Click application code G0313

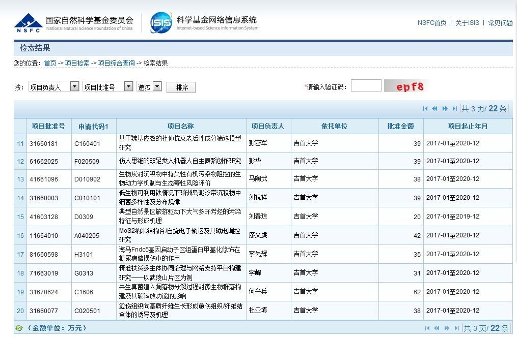[x=84, y=273]
